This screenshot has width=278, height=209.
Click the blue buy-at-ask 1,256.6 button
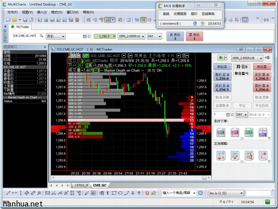222,76
